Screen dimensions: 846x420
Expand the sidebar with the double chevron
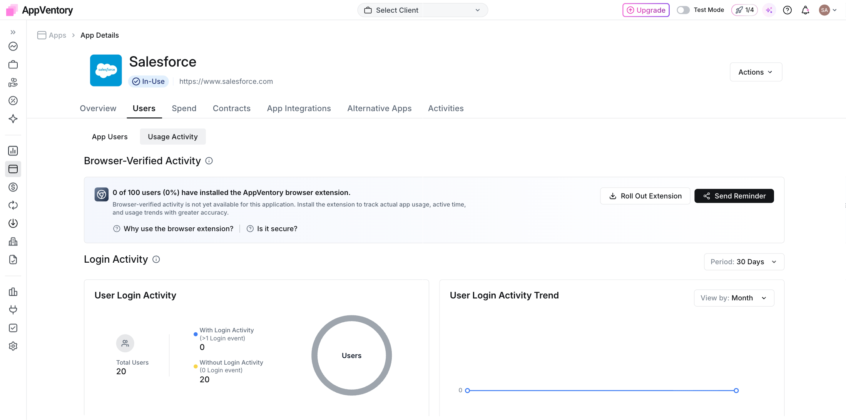click(x=13, y=32)
